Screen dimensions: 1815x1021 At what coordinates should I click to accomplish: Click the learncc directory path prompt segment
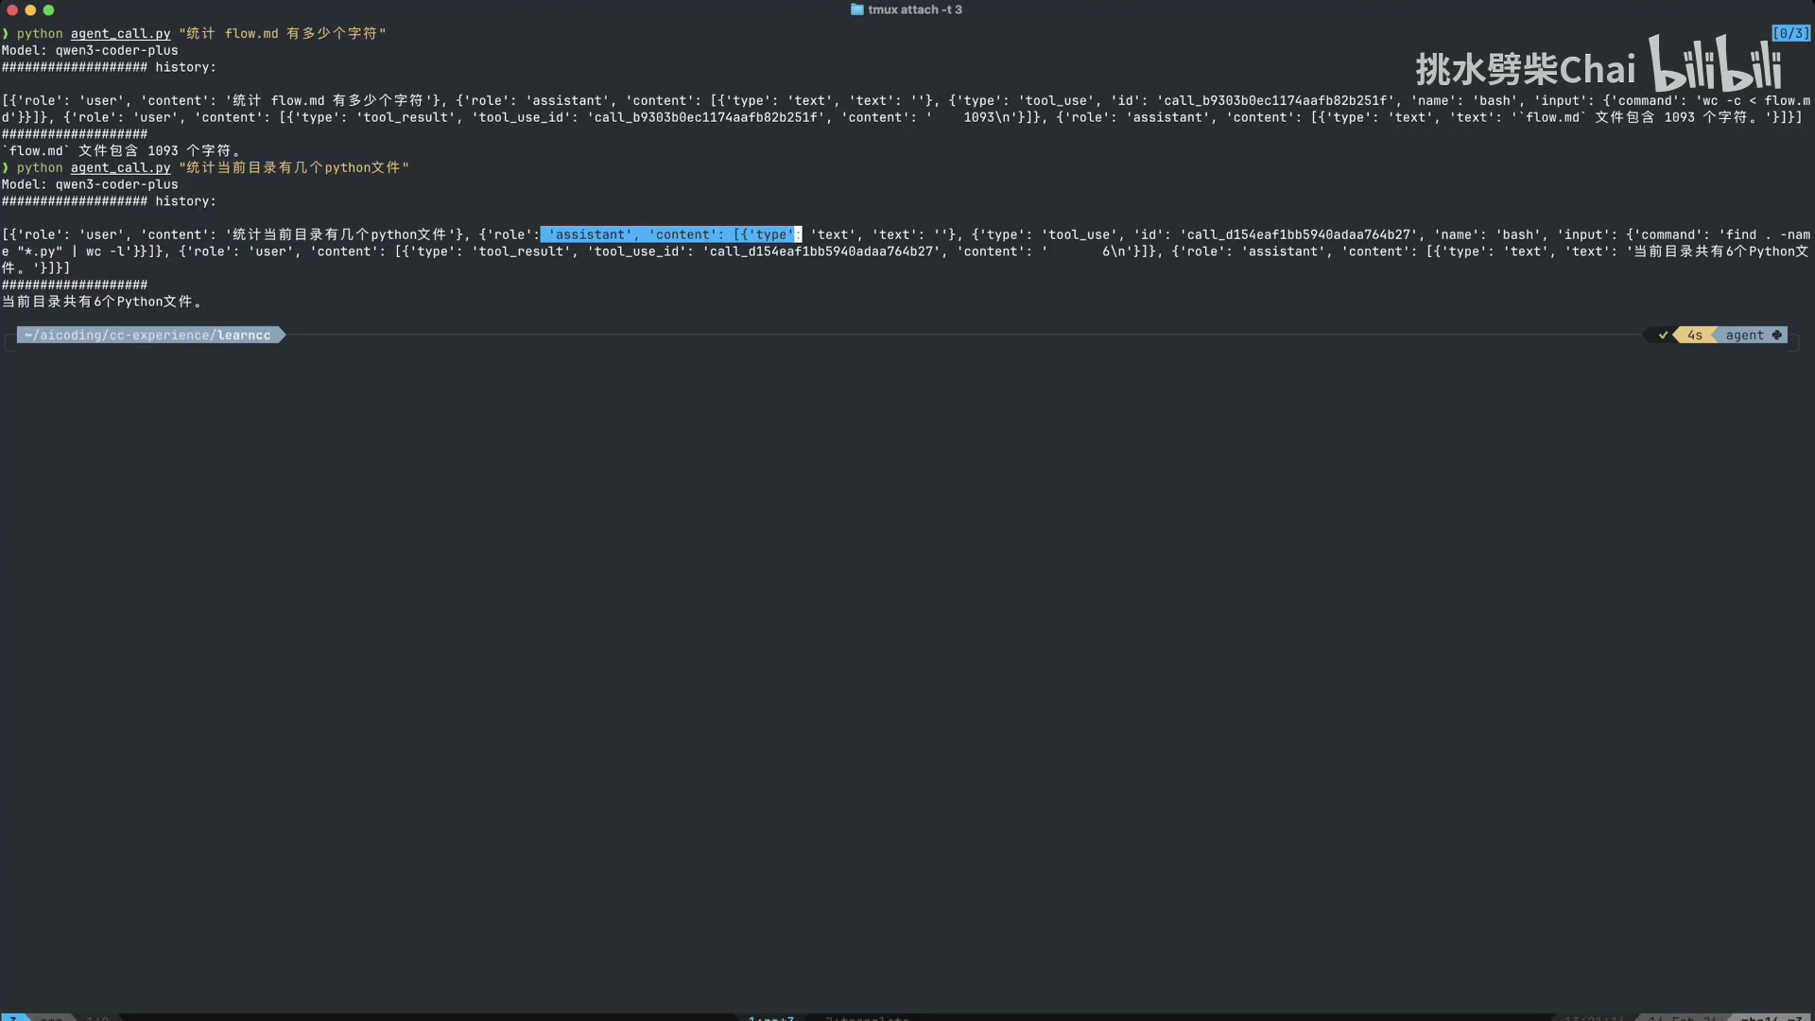pyautogui.click(x=148, y=336)
